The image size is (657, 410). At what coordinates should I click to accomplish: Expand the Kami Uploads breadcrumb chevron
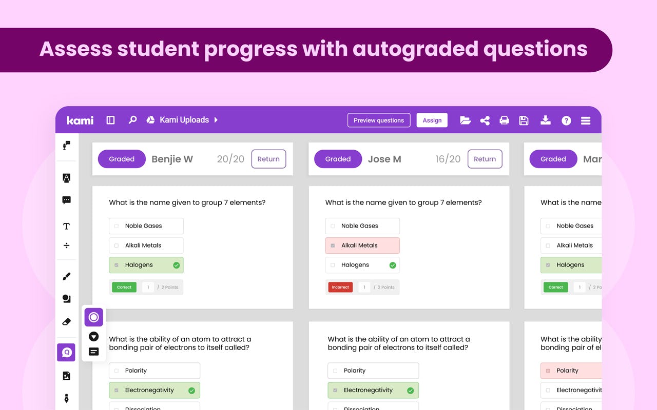(216, 120)
